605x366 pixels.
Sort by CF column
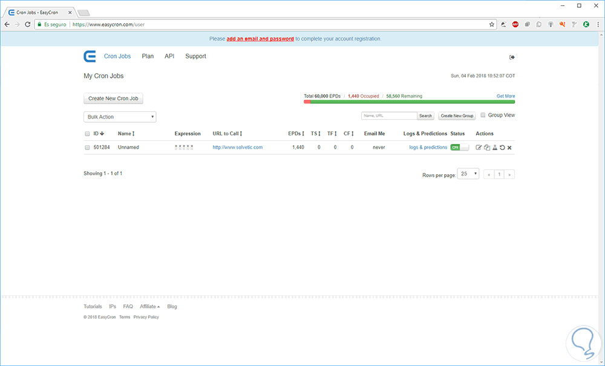(x=349, y=134)
